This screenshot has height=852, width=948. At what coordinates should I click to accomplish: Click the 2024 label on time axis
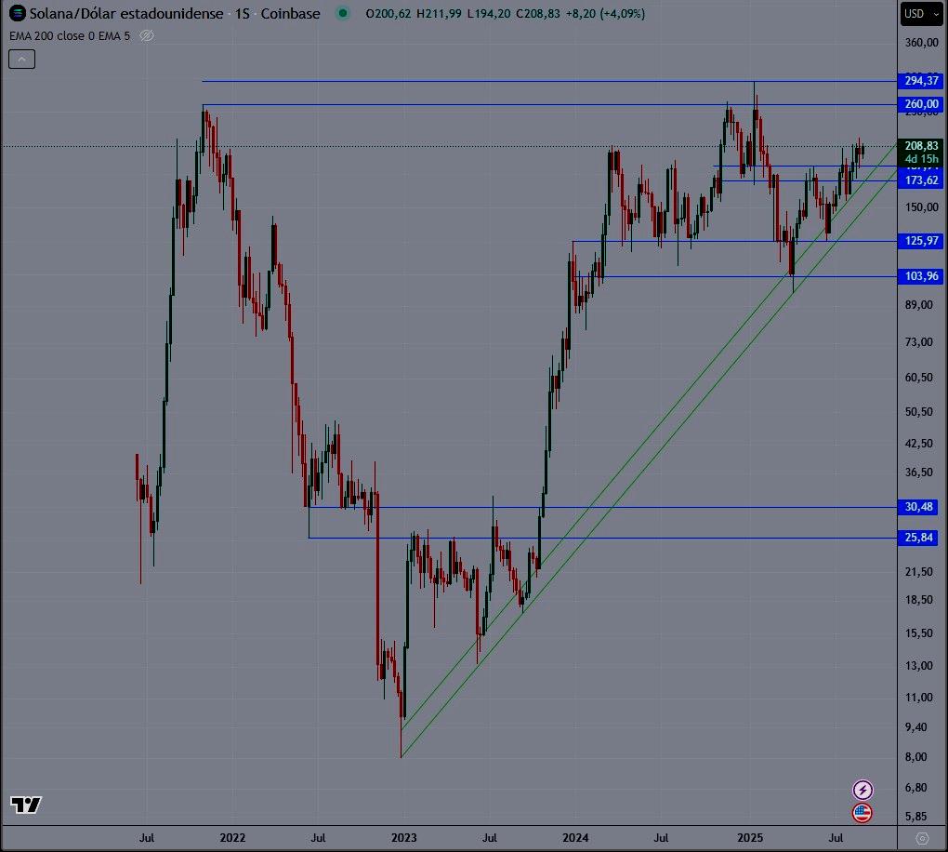575,838
